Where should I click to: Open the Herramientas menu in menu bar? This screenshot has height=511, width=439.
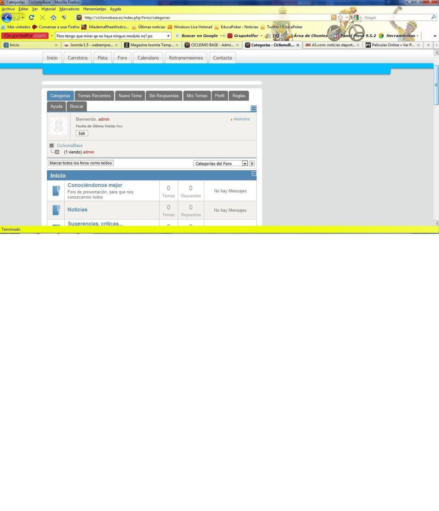pos(95,9)
